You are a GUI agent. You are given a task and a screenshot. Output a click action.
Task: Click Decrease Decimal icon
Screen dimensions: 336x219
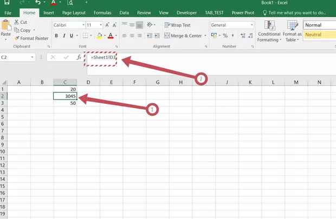click(x=250, y=36)
